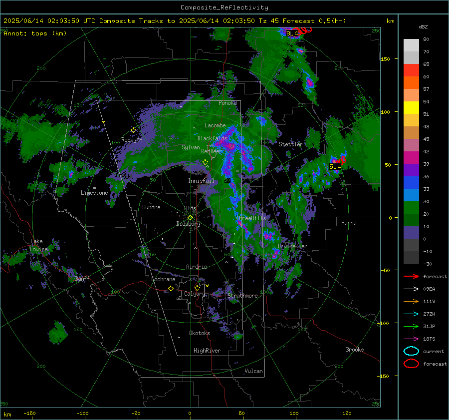Click the dBZ scale heading
449x420 pixels.
pyautogui.click(x=423, y=26)
